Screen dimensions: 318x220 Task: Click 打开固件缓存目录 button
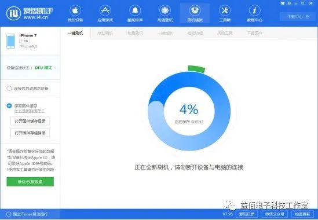[x=30, y=121]
